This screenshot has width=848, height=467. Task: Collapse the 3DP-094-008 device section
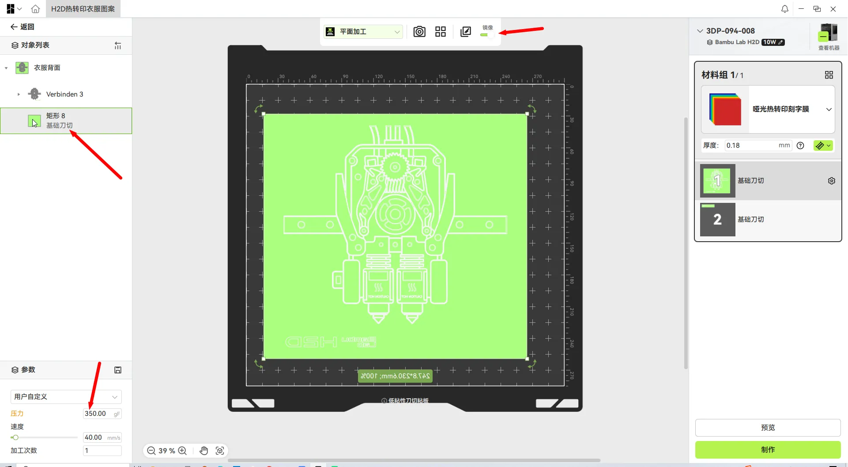(x=700, y=30)
